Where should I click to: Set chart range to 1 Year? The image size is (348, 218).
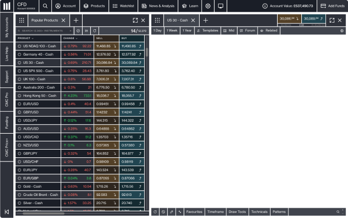[x=187, y=31]
